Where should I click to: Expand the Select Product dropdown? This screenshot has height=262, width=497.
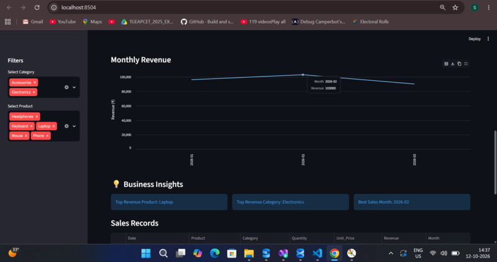coord(74,126)
